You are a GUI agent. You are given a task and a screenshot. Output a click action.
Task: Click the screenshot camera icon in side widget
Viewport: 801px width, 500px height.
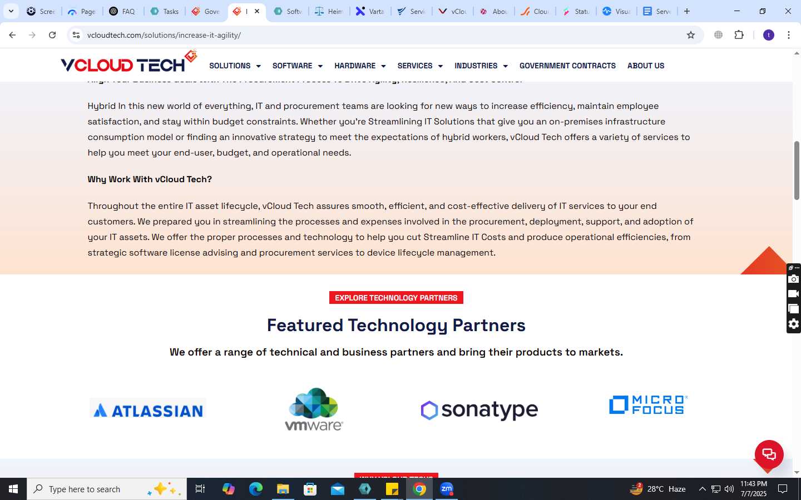[794, 279]
